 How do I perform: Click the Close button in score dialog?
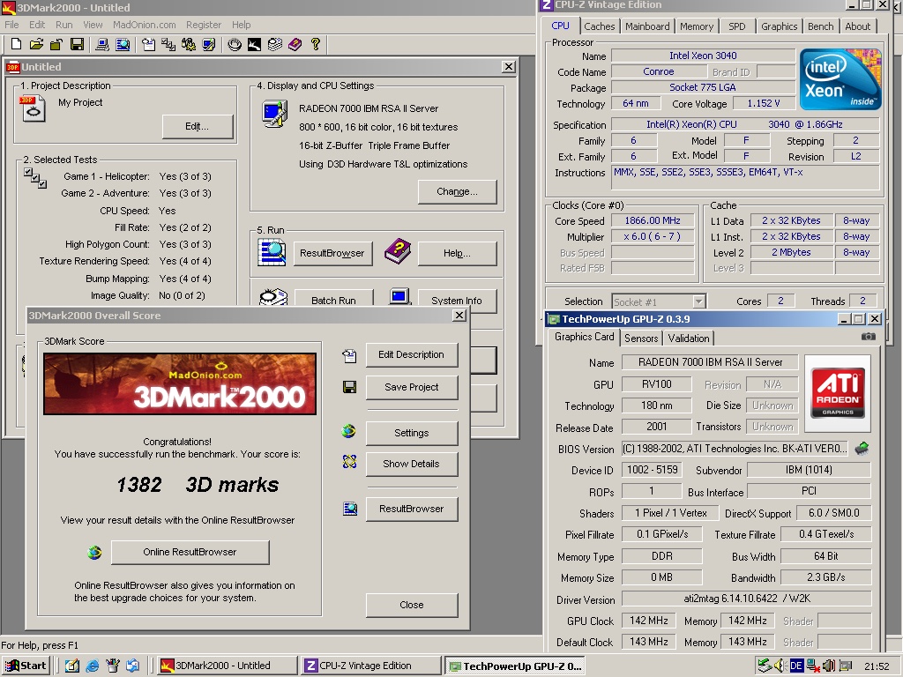pyautogui.click(x=411, y=605)
